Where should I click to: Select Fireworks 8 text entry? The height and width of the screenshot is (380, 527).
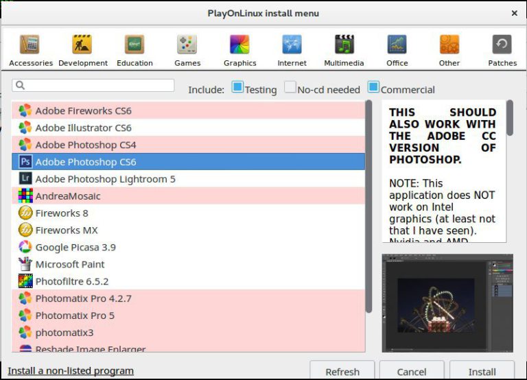62,213
